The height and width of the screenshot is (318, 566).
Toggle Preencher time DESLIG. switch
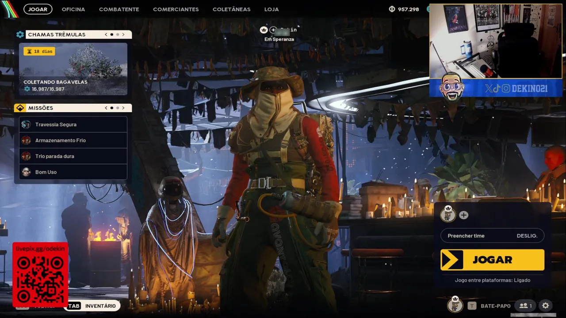[492, 236]
